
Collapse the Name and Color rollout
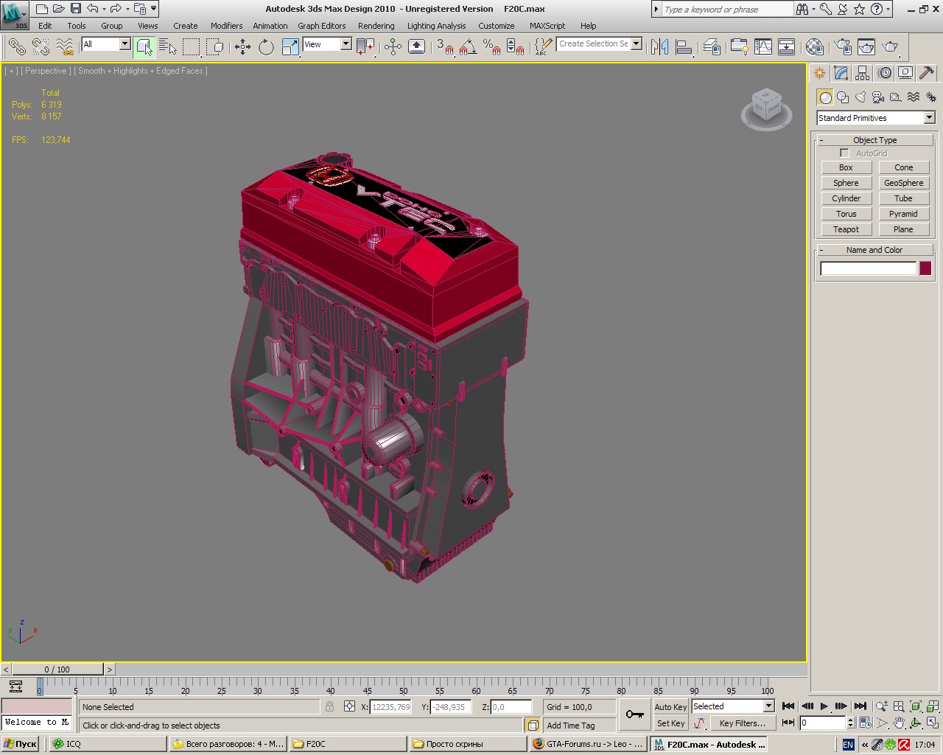point(874,250)
